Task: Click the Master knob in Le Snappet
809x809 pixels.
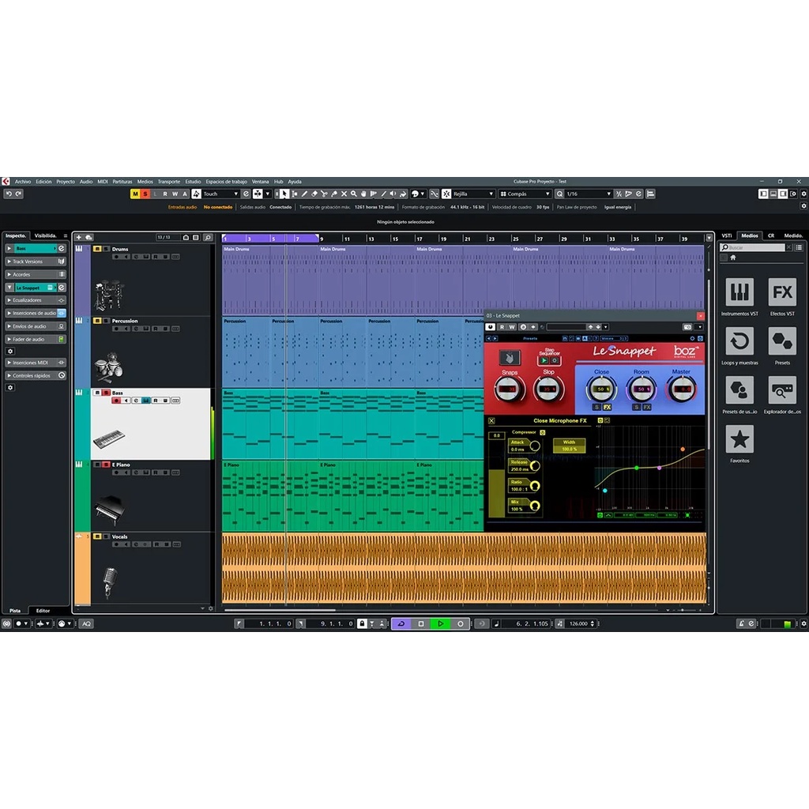Action: pos(681,389)
